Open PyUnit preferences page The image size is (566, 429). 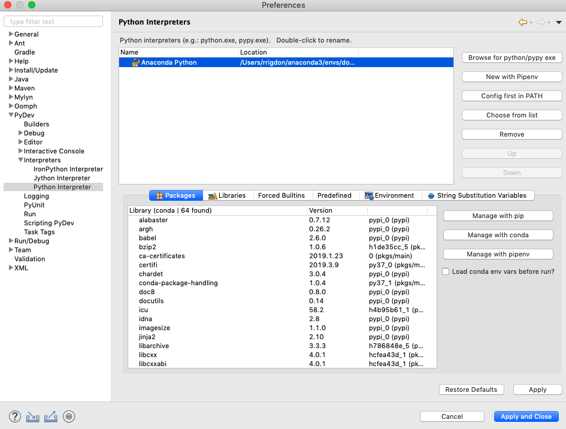pos(34,205)
